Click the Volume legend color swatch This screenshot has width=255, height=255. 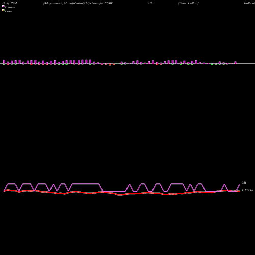(3, 6)
